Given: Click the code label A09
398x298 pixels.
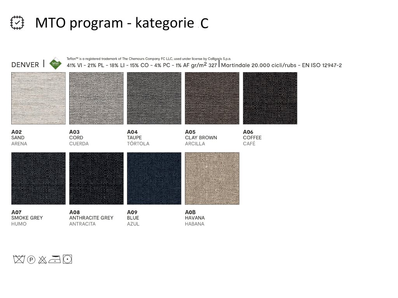Looking at the screenshot, I should [x=132, y=212].
